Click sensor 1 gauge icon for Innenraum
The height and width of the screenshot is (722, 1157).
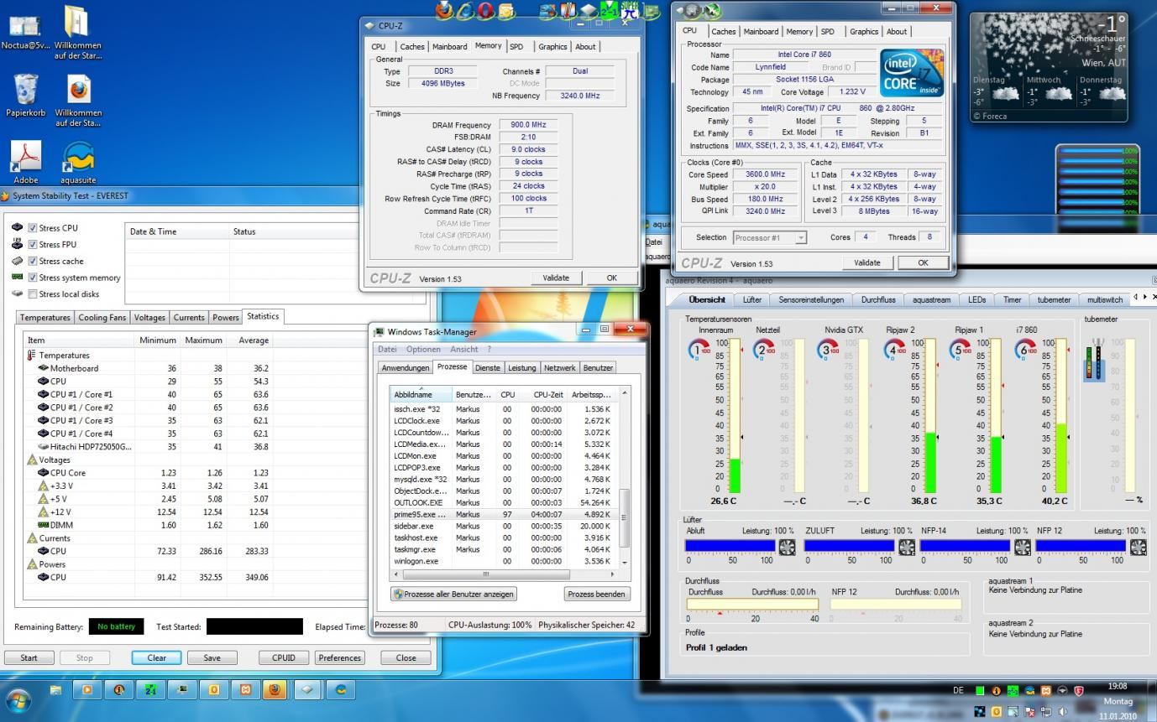tap(698, 350)
